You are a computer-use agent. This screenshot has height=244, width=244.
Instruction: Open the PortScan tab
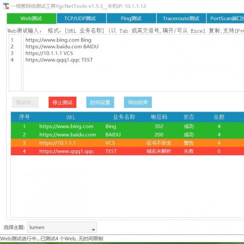[x=225, y=19]
